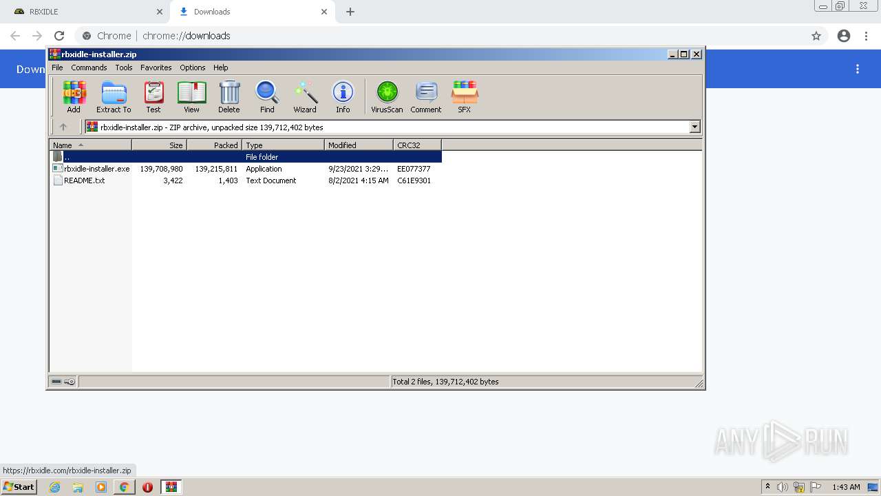The width and height of the screenshot is (881, 496).
Task: Bookmark this page with star icon
Action: (816, 36)
